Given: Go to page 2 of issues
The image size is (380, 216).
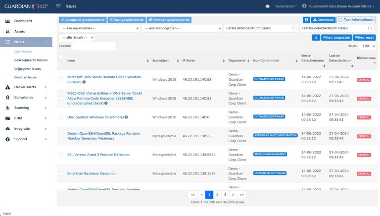Looking at the screenshot, I should coord(217,195).
